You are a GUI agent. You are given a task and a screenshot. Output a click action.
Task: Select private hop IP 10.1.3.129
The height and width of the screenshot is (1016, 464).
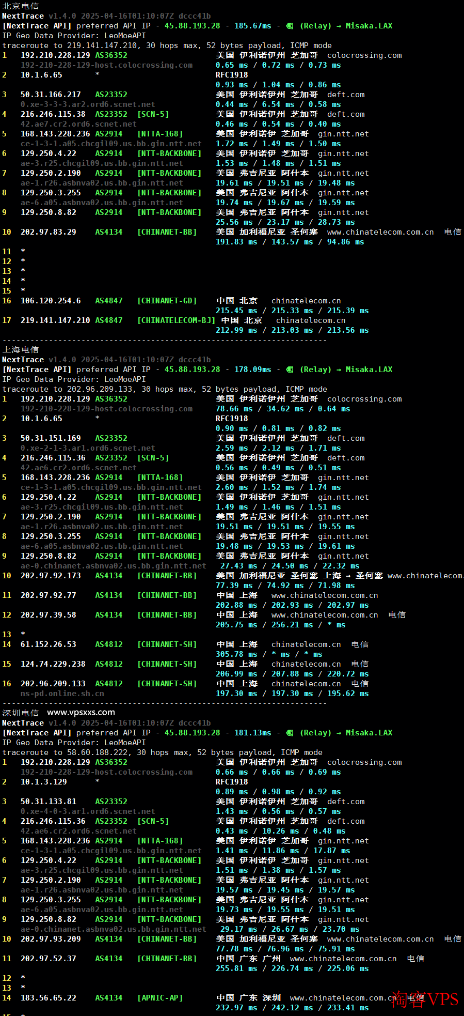[44, 782]
